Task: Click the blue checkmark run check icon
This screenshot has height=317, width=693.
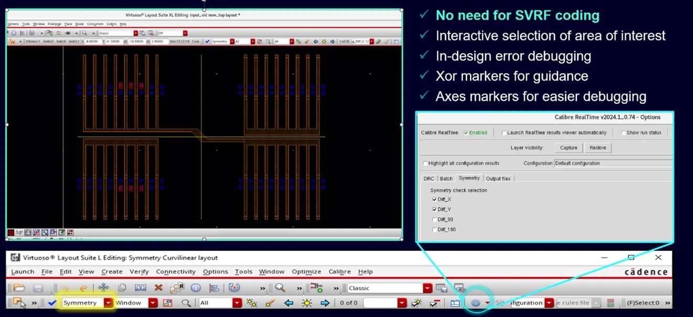Action: [x=52, y=303]
